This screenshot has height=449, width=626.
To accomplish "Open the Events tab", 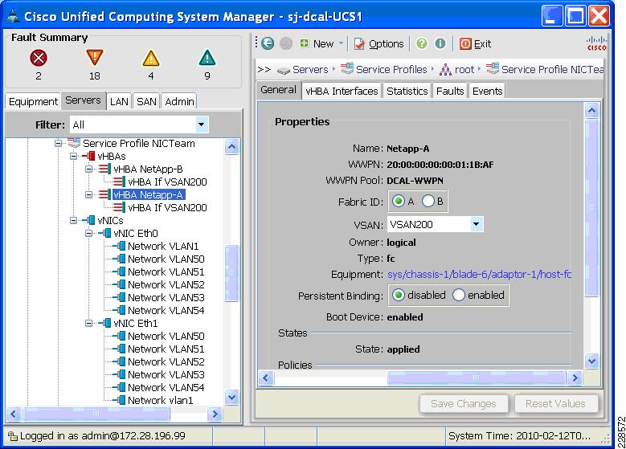I will [487, 91].
